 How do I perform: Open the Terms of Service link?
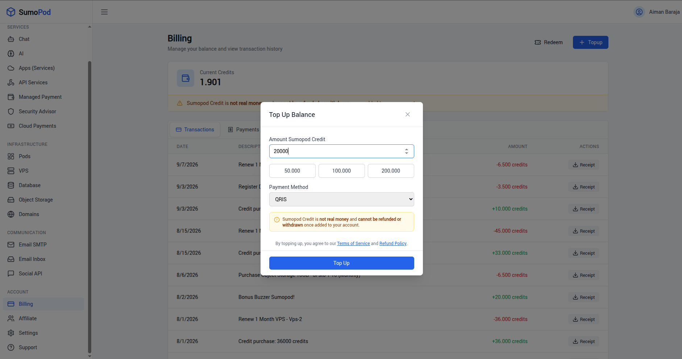coord(353,244)
